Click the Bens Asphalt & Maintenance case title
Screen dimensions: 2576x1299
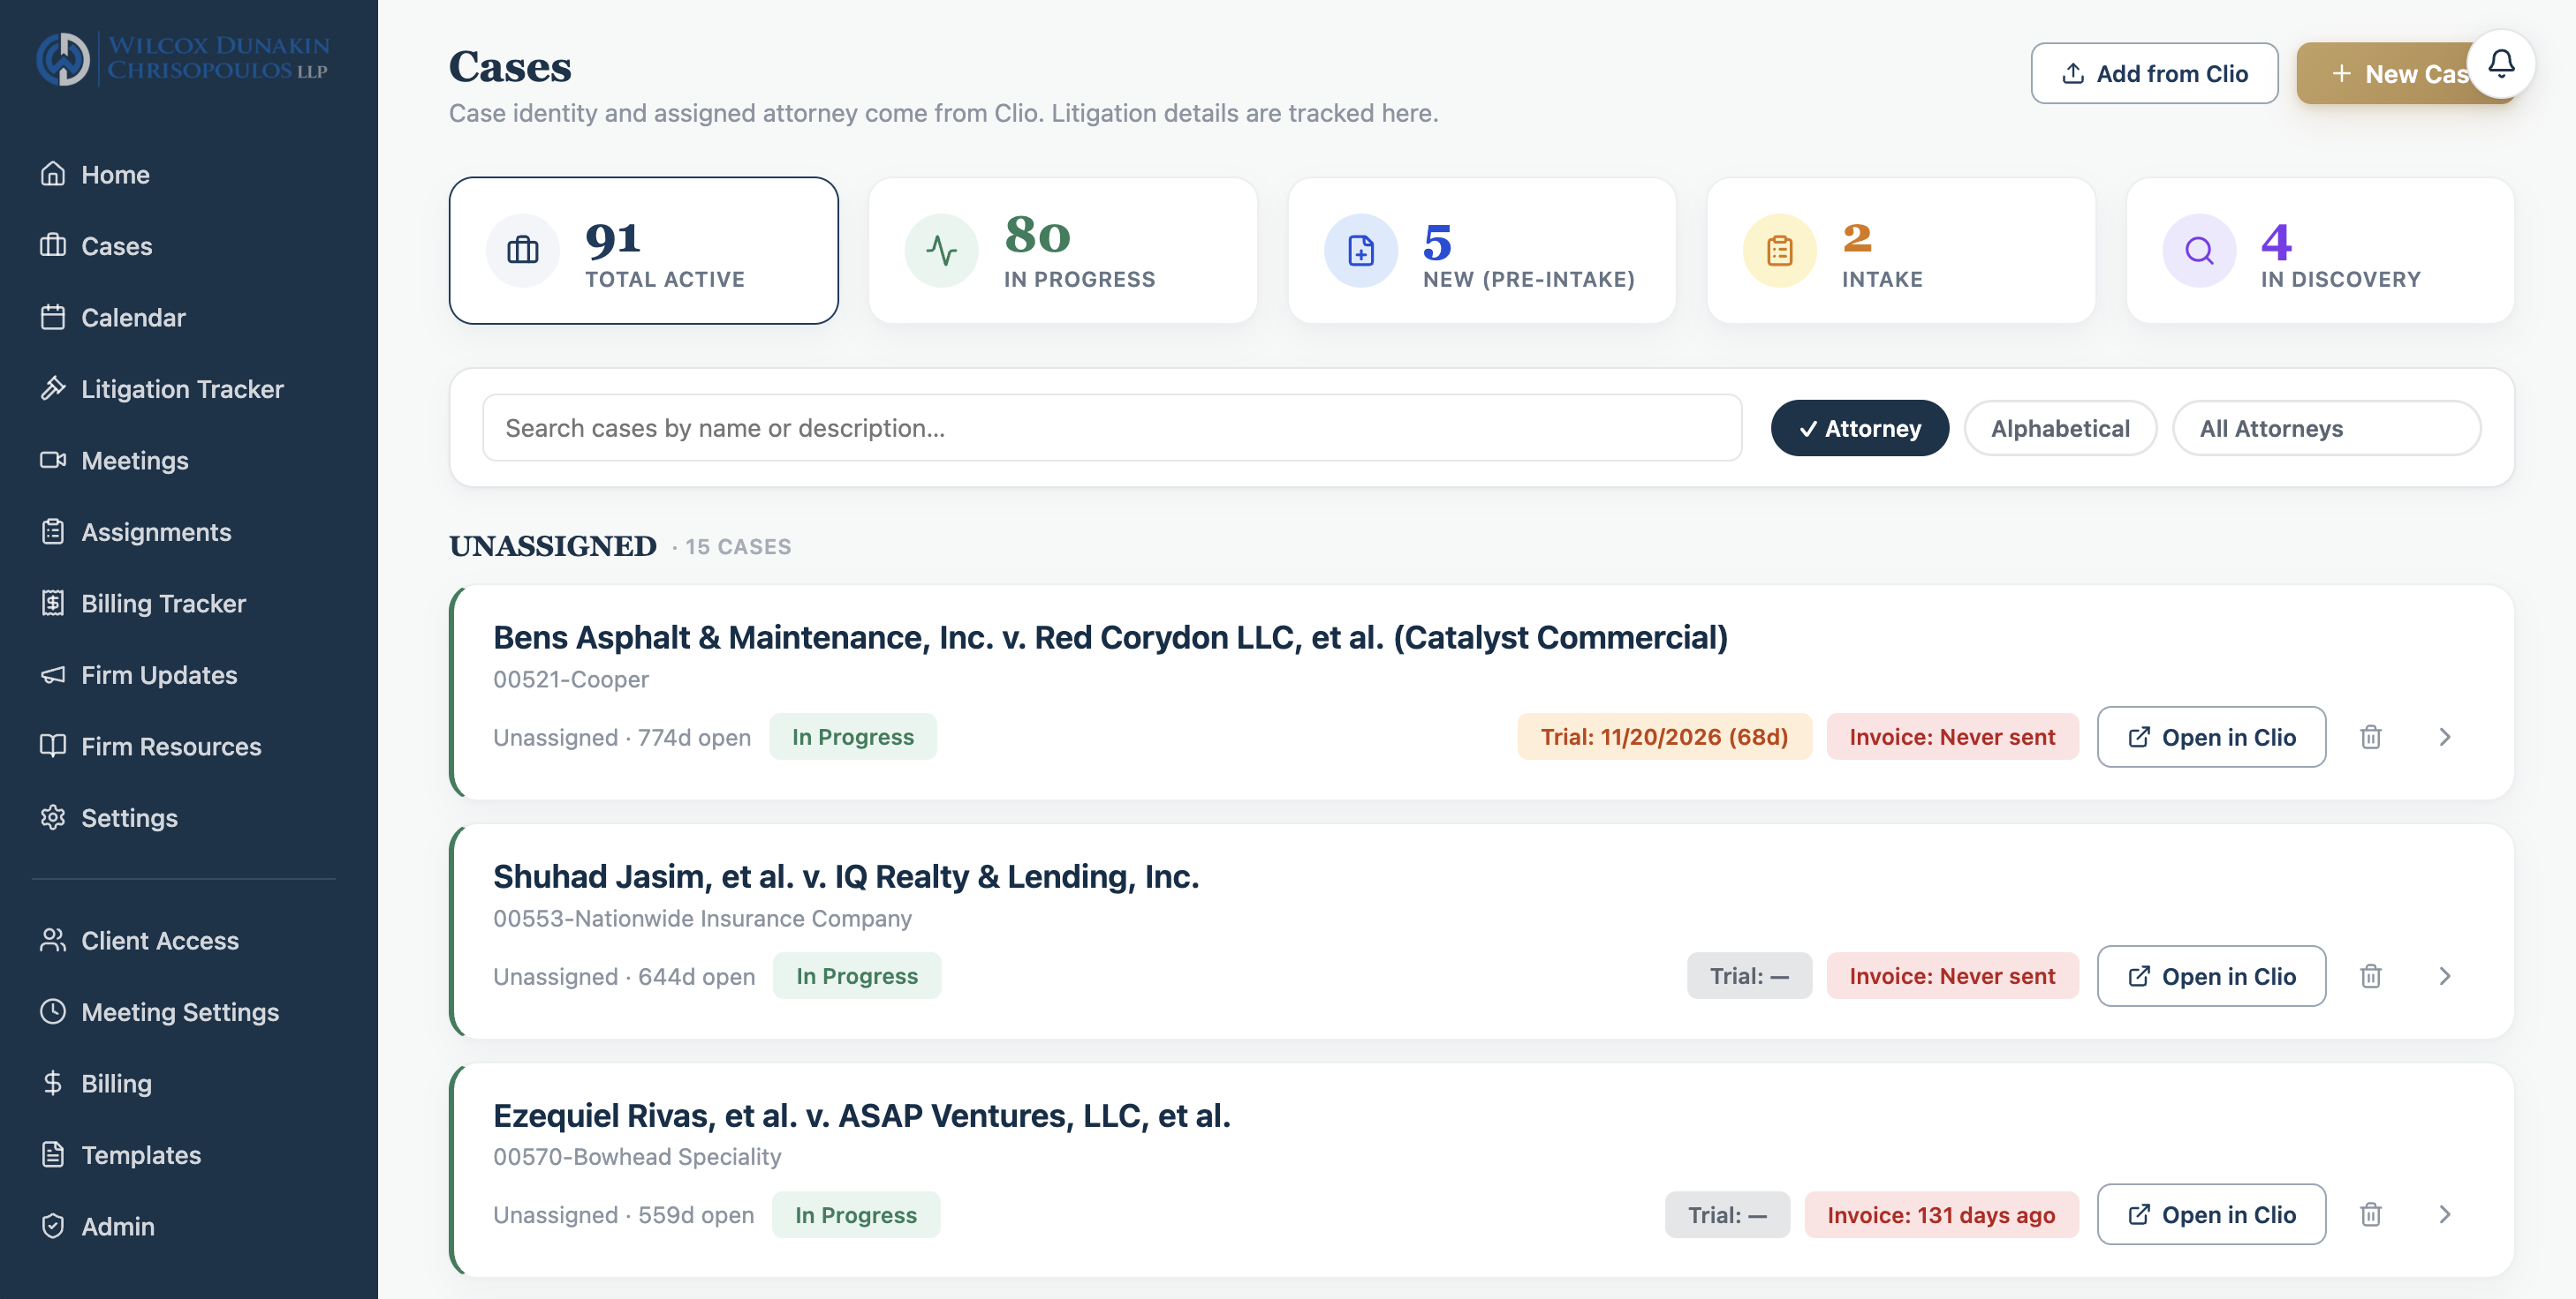point(1110,636)
